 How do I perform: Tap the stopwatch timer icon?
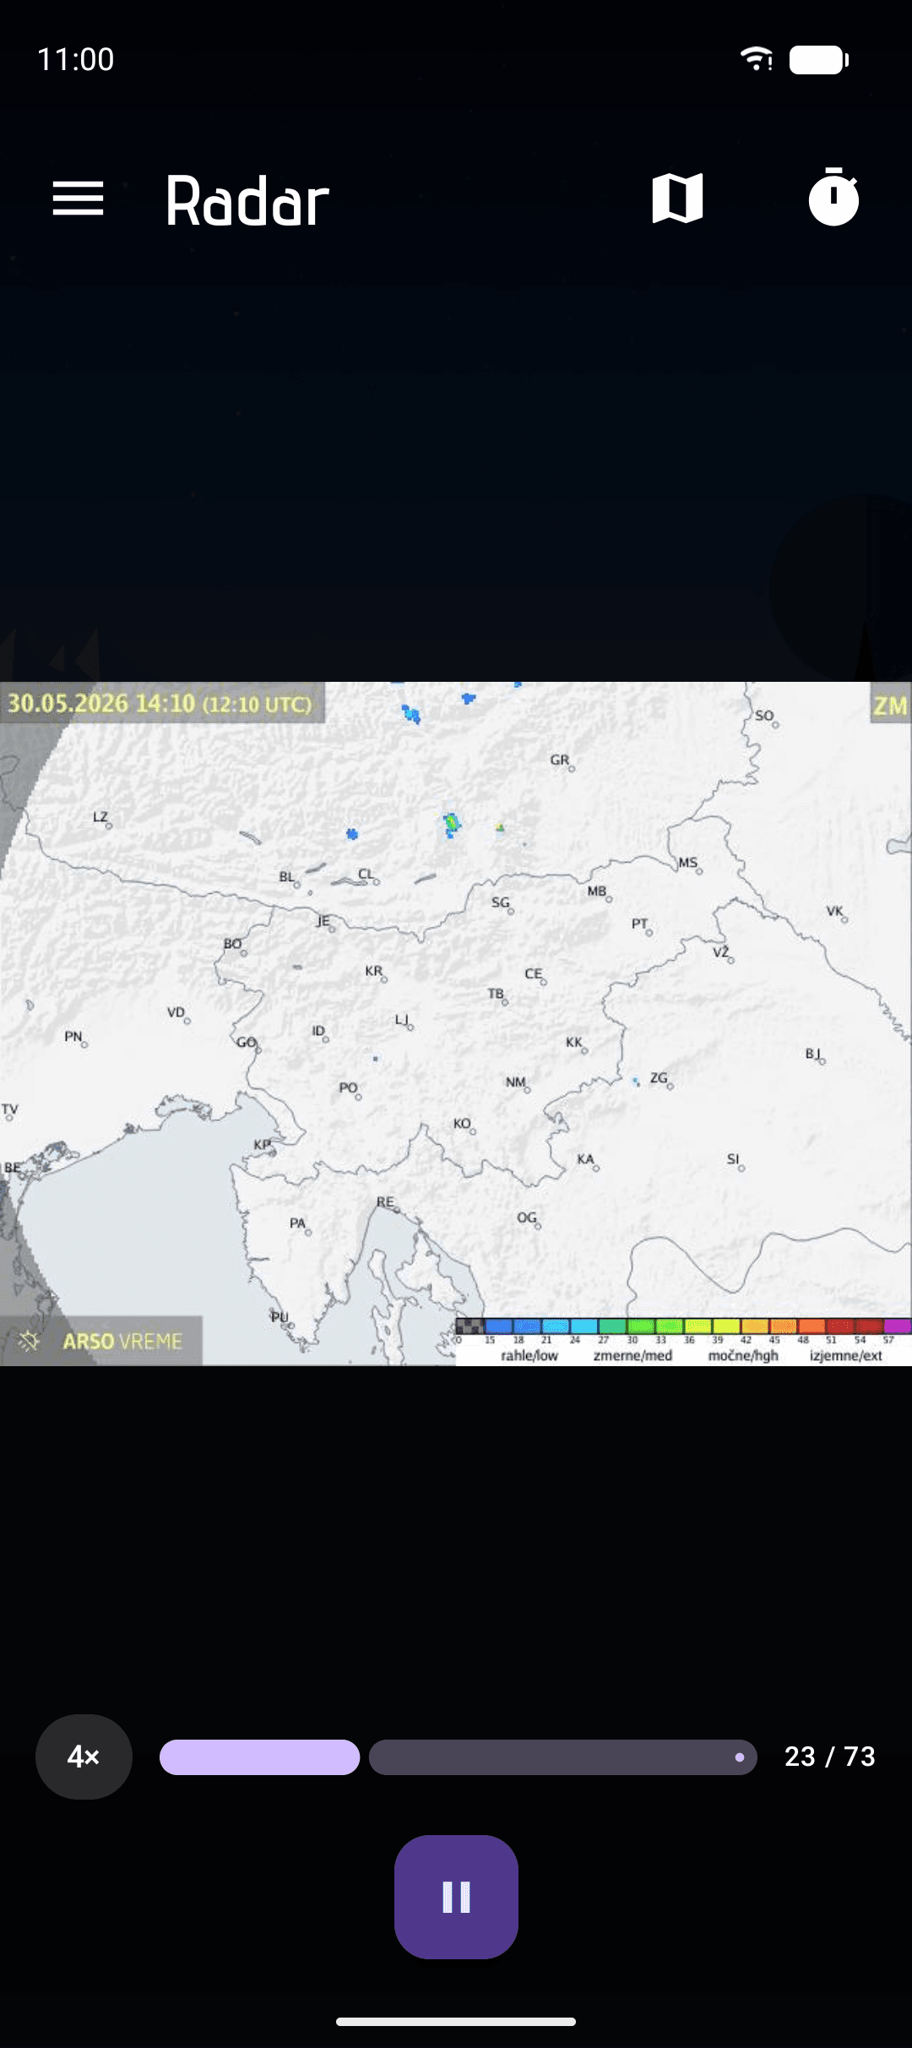833,197
